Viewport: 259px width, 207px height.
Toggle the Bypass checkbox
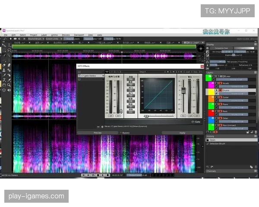[120, 133]
